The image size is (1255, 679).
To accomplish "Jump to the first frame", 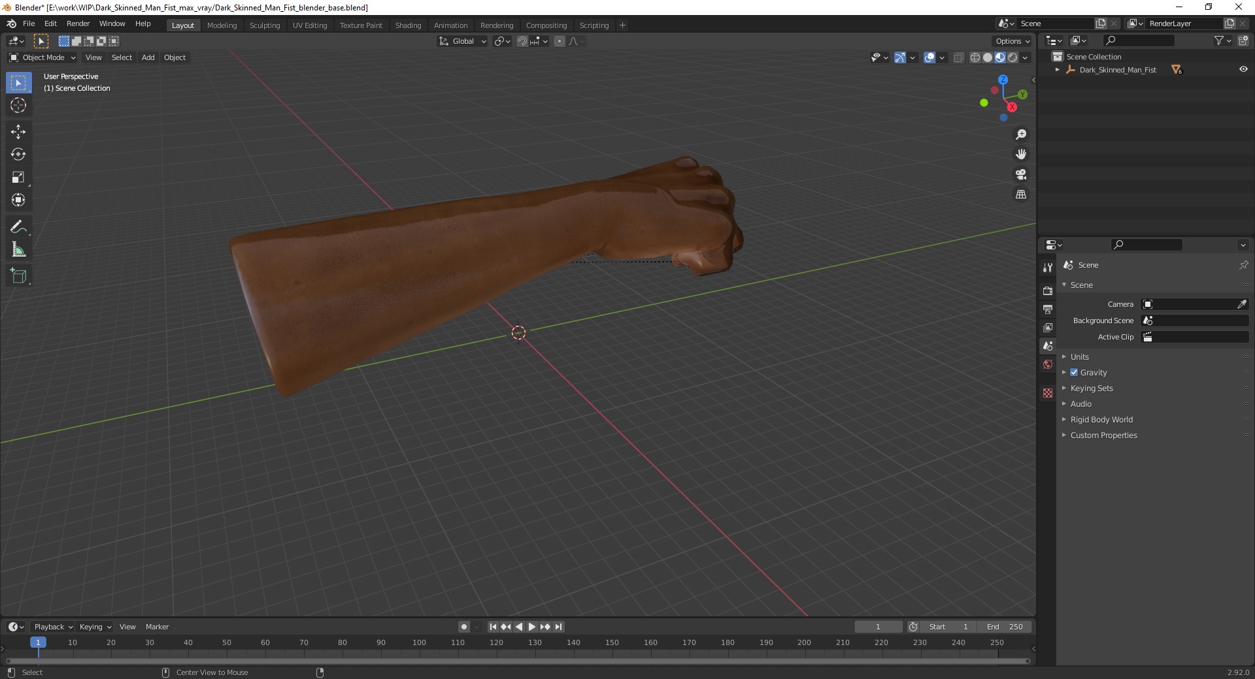I will [x=494, y=627].
